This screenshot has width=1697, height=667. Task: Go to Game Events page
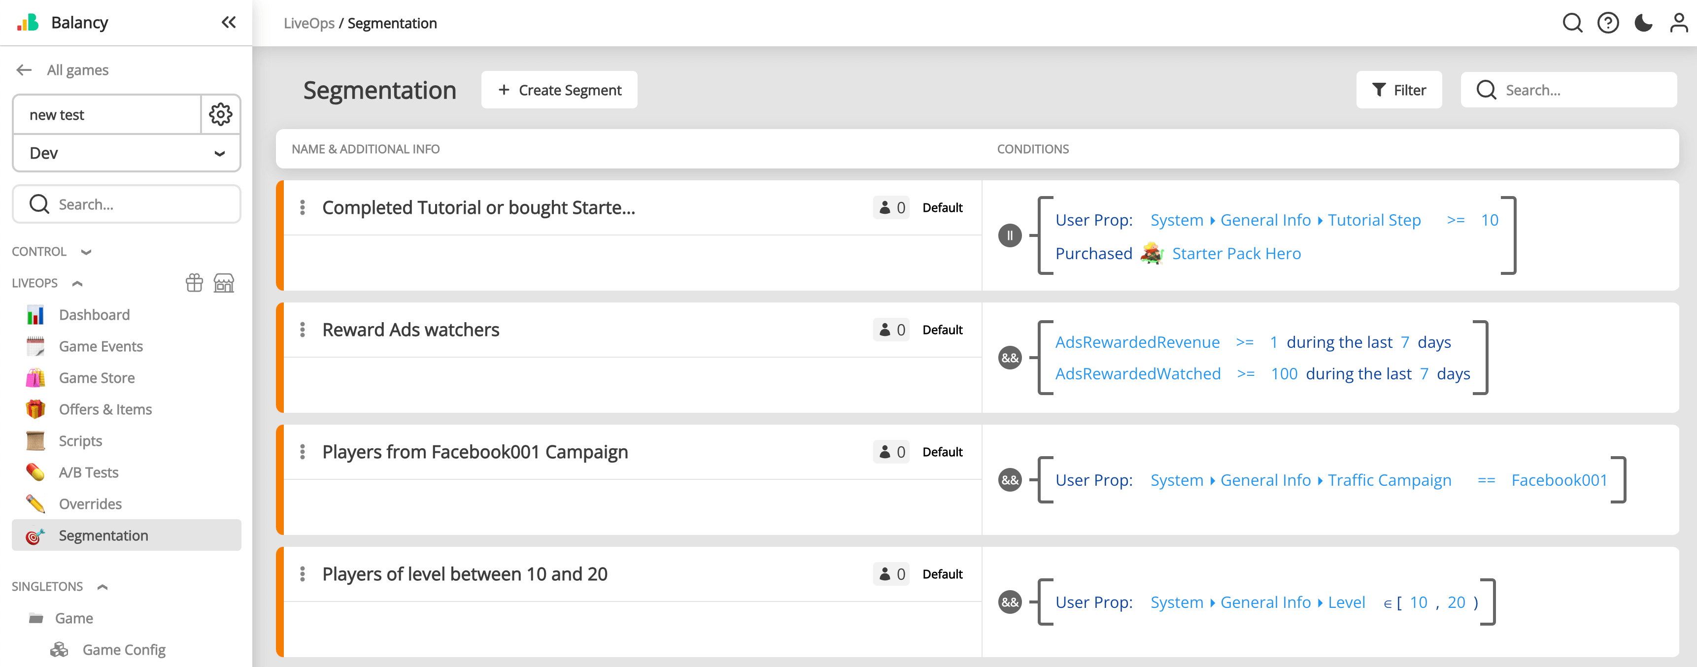(100, 346)
